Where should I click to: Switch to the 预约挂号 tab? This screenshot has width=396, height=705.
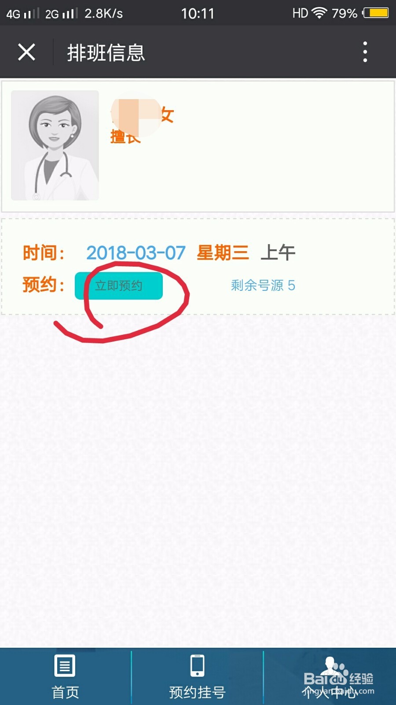(197, 676)
